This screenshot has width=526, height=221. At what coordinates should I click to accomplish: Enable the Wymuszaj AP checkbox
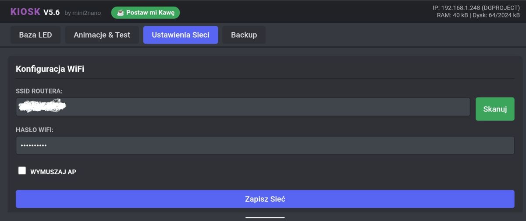click(x=22, y=171)
